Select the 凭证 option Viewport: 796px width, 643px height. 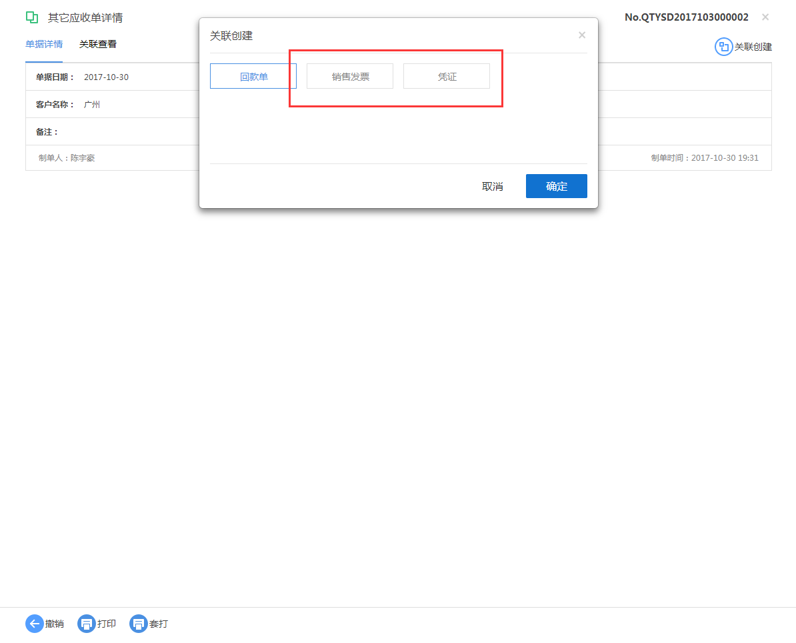(447, 76)
